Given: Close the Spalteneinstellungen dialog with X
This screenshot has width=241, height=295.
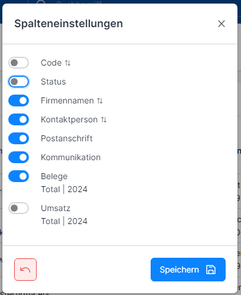Looking at the screenshot, I should 222,24.
